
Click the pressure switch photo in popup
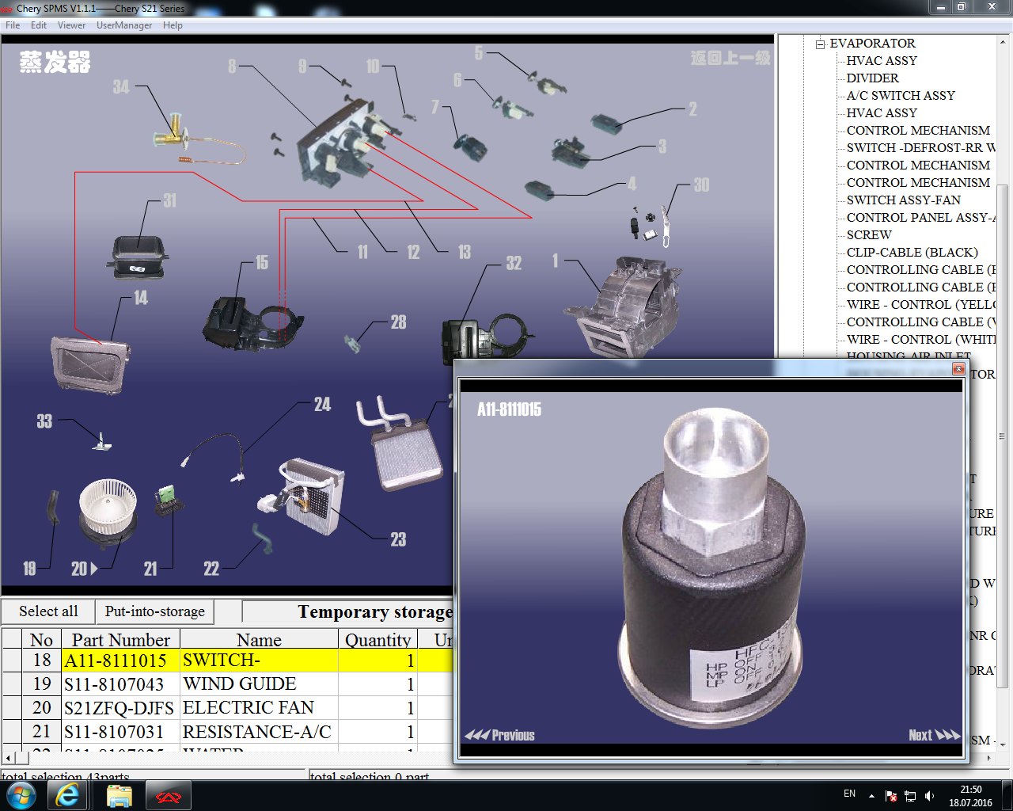tap(712, 567)
